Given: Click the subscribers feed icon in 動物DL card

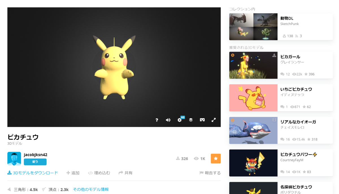Looking at the screenshot, I should (x=297, y=36).
